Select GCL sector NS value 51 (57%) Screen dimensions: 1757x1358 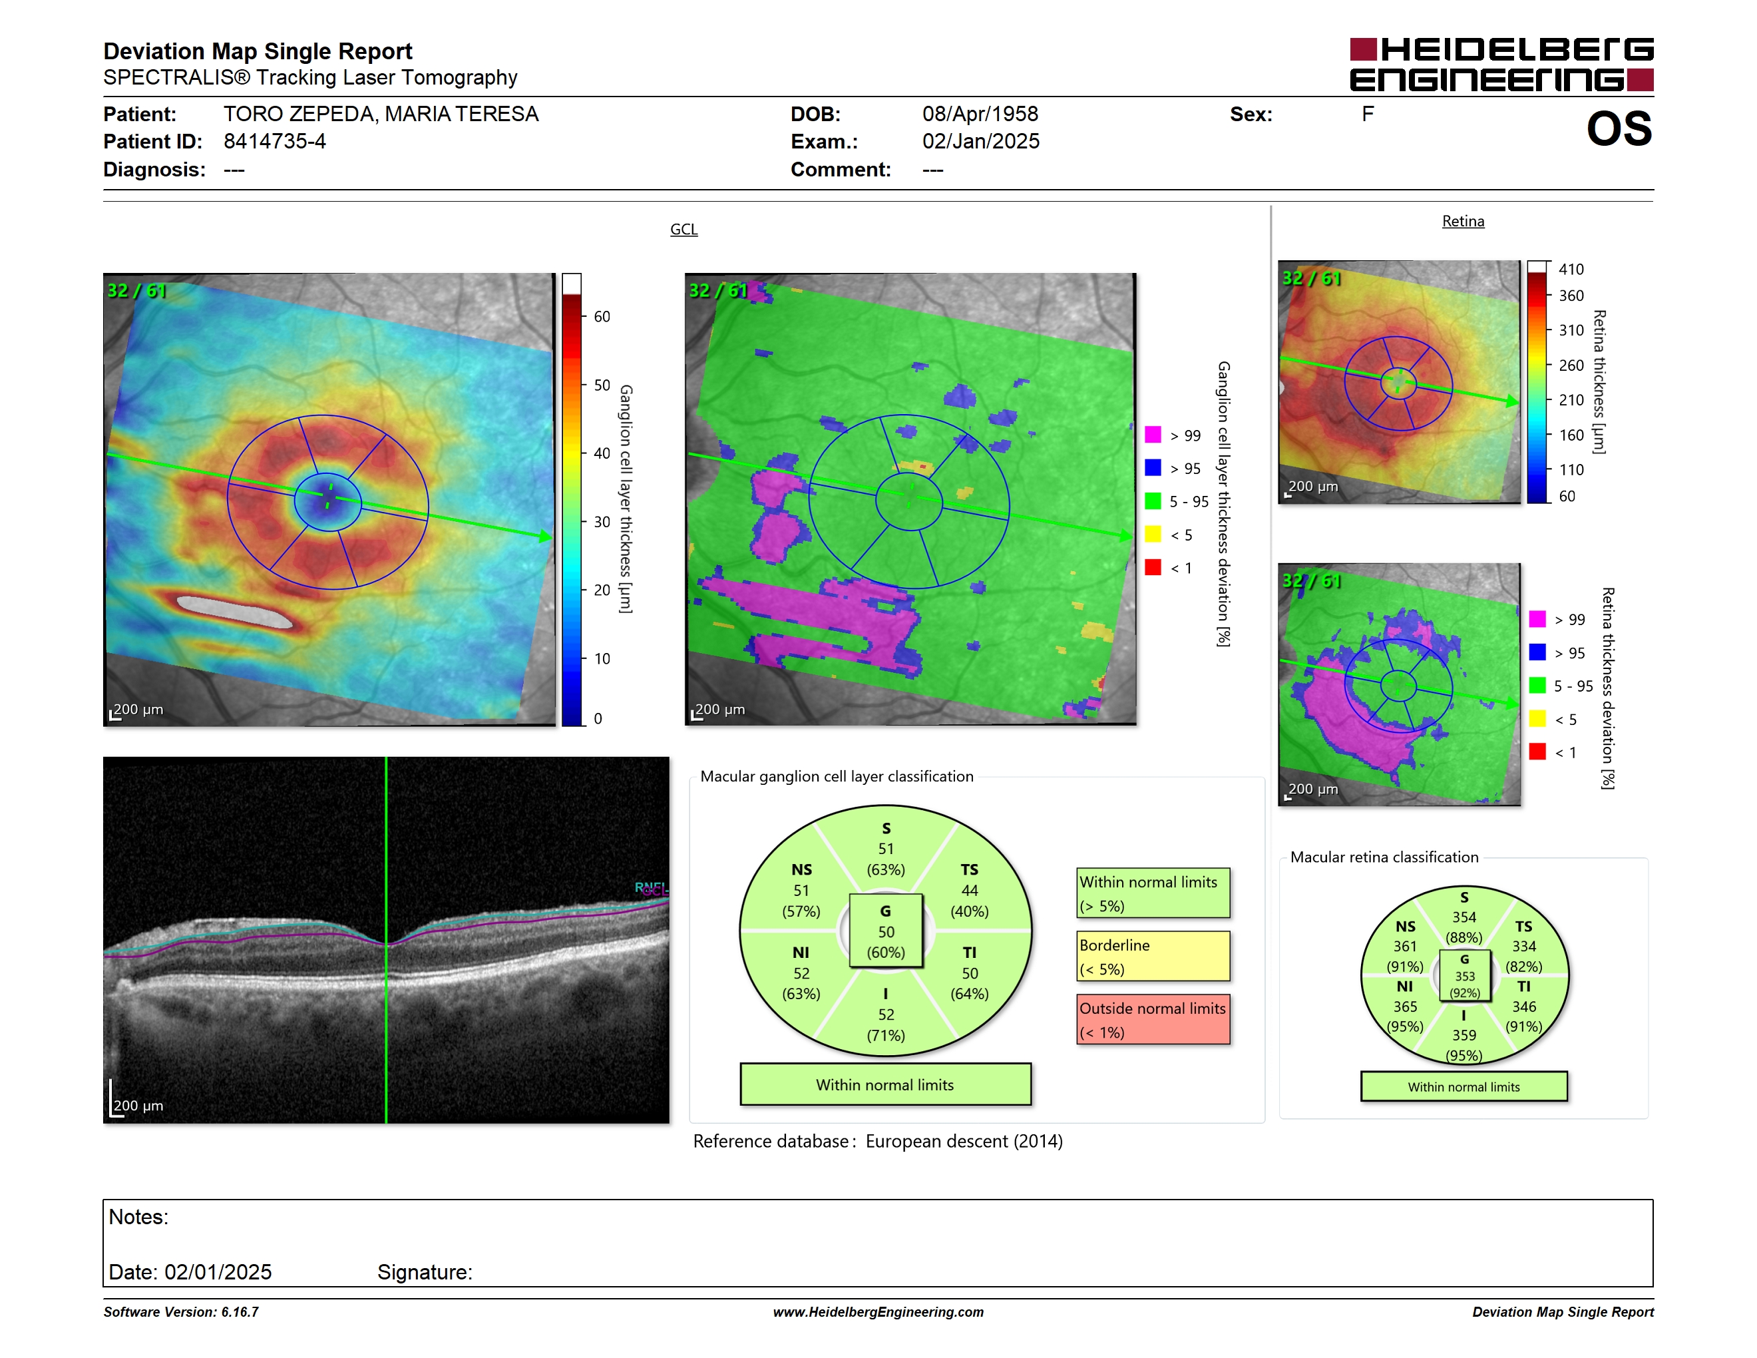point(801,891)
